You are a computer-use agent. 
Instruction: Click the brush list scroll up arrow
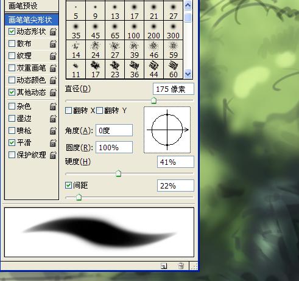(188, 5)
